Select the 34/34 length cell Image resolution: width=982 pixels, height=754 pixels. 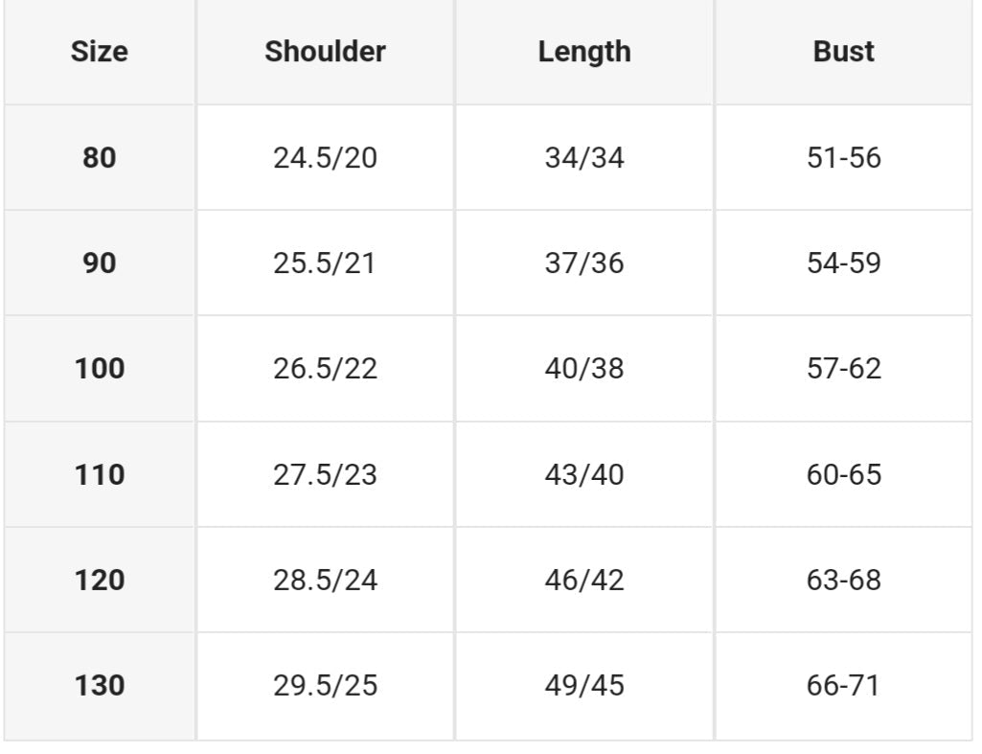(584, 157)
